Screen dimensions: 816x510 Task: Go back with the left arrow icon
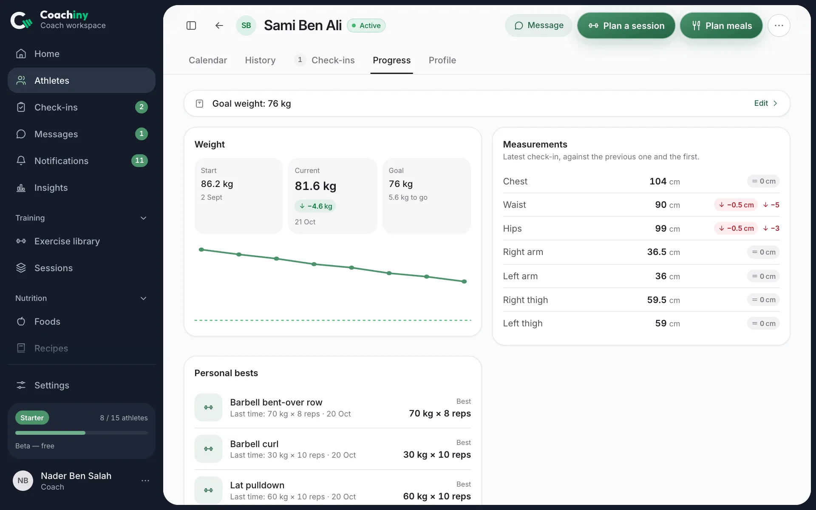pyautogui.click(x=219, y=25)
